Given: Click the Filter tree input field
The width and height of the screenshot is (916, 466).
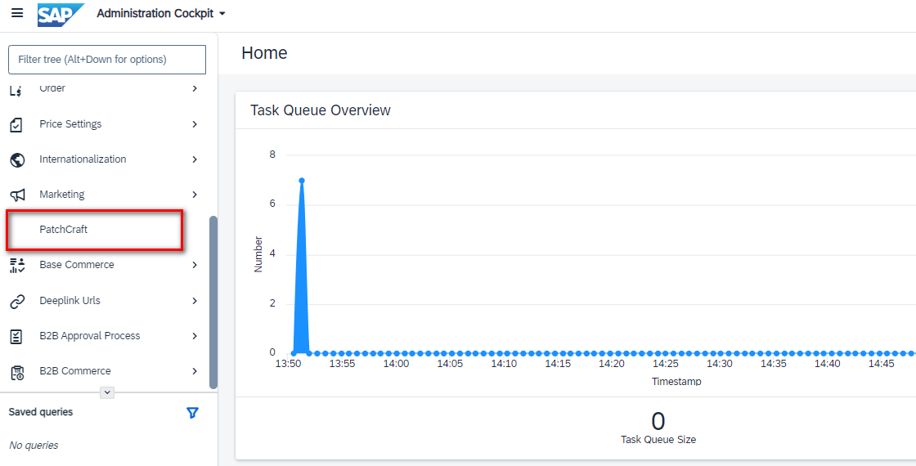Looking at the screenshot, I should [107, 60].
